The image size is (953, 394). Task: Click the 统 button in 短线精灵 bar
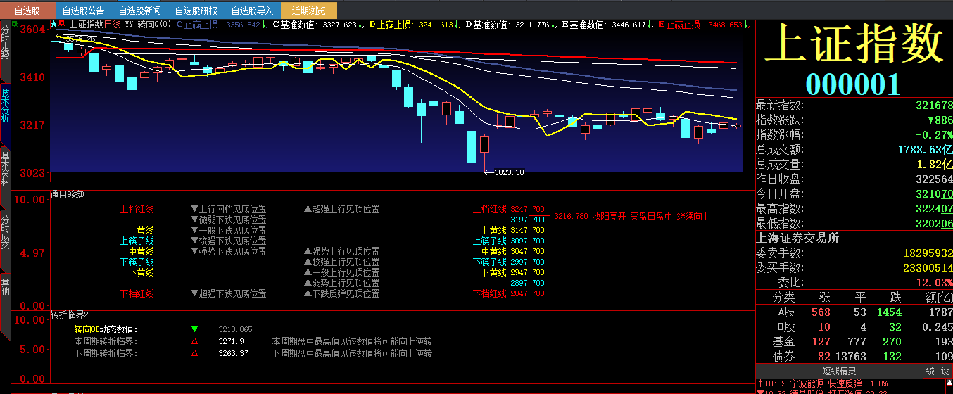pyautogui.click(x=930, y=371)
